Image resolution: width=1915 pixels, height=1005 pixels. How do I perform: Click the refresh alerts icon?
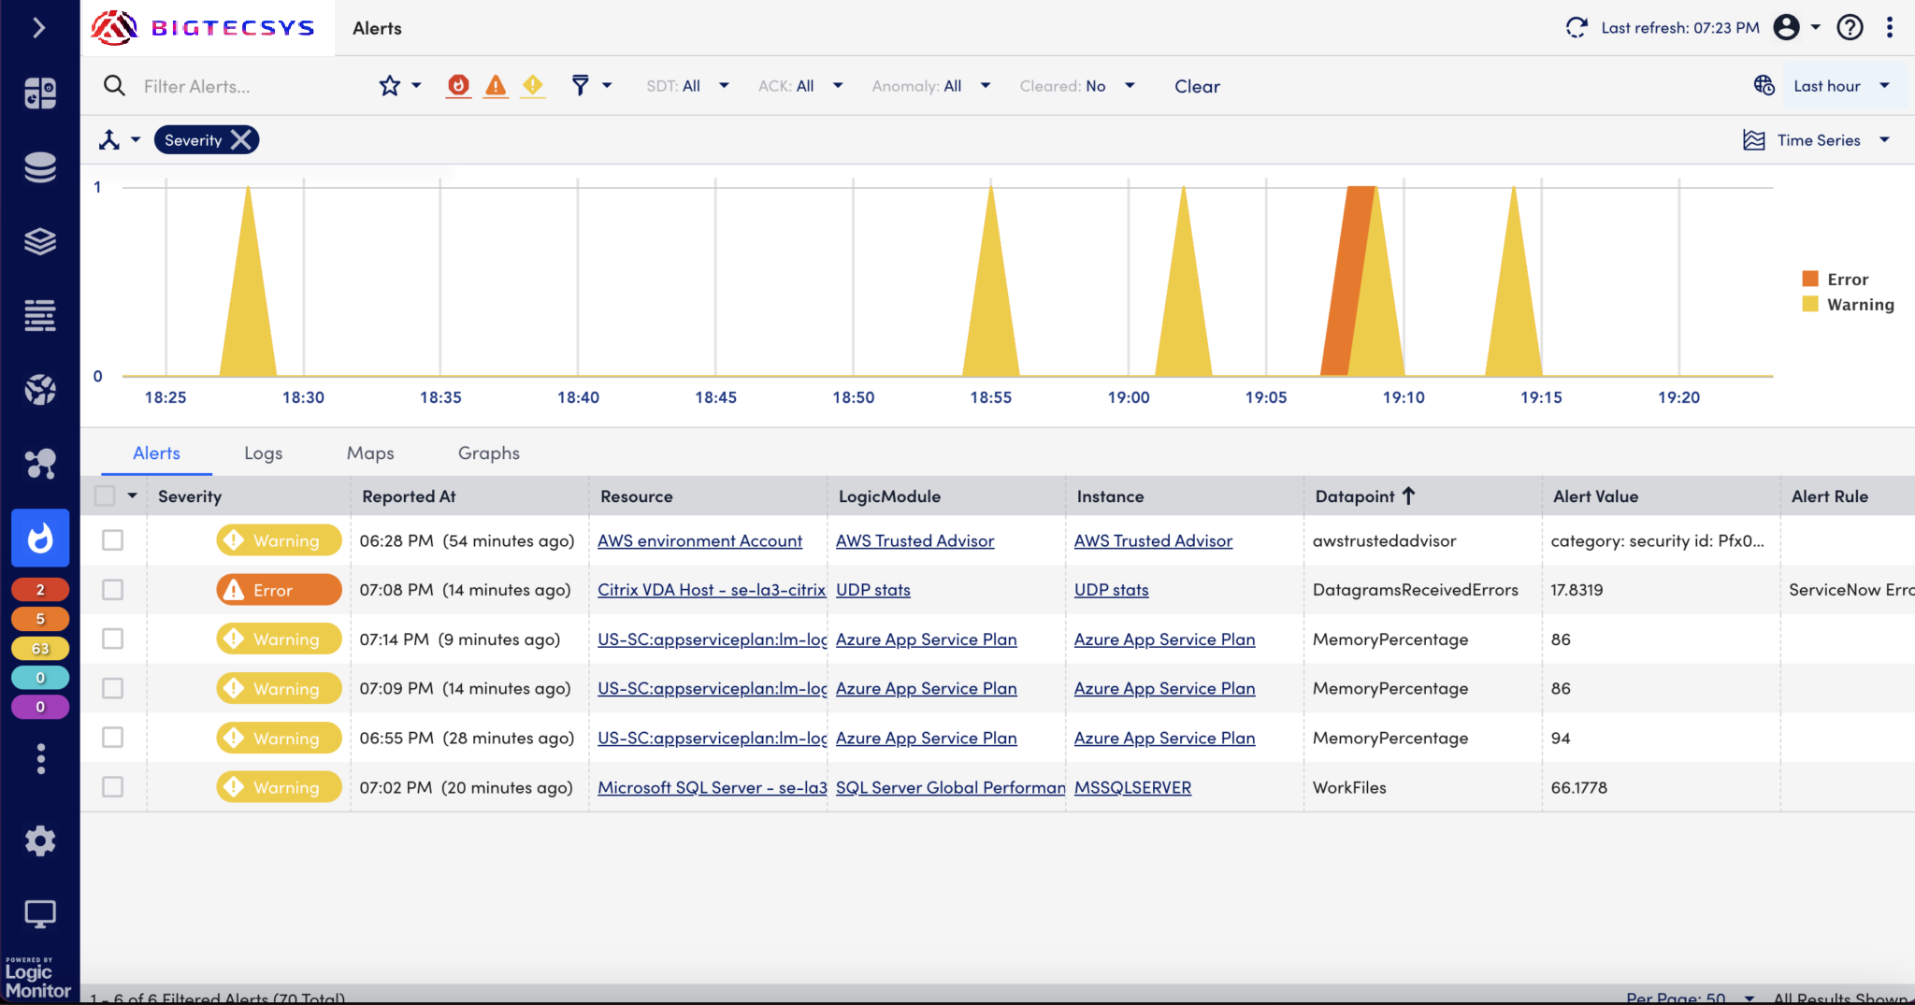pos(1577,28)
